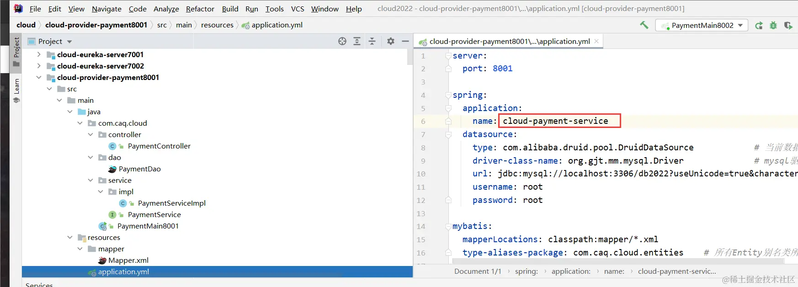
Task: Click the Collapse All icon in Project panel
Action: pos(372,41)
